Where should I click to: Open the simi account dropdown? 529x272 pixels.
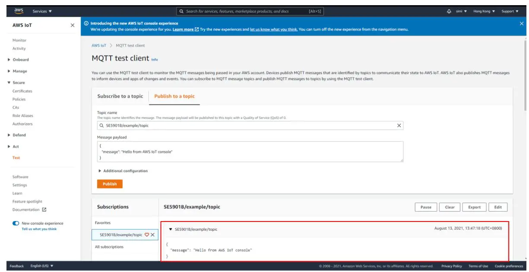coord(461,11)
